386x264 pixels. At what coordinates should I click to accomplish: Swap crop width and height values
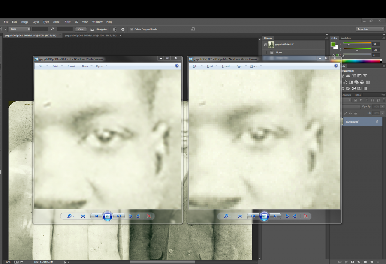tap(52, 29)
